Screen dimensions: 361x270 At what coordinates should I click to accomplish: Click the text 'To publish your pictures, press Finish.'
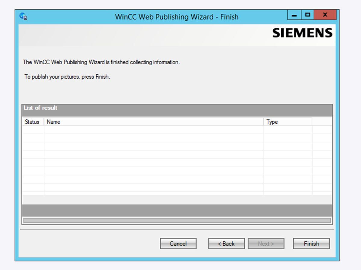67,77
